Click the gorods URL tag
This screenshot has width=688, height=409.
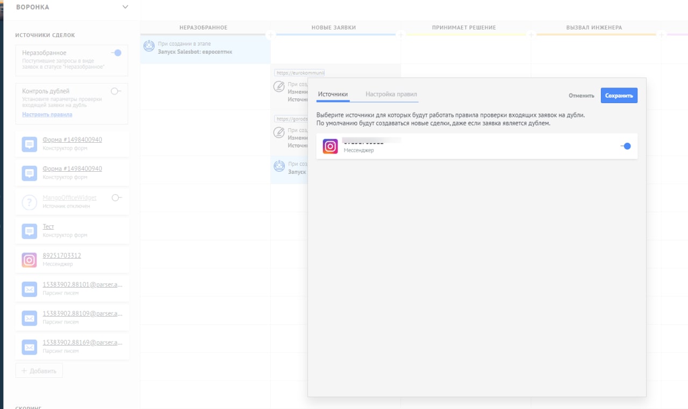tap(291, 119)
